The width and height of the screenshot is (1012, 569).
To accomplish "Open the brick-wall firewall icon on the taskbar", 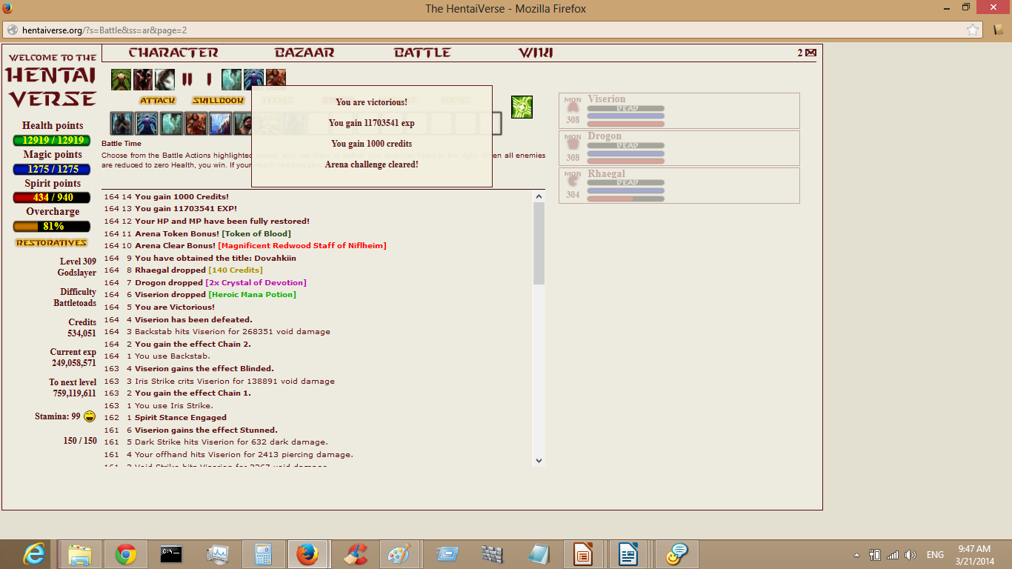I will (x=492, y=554).
